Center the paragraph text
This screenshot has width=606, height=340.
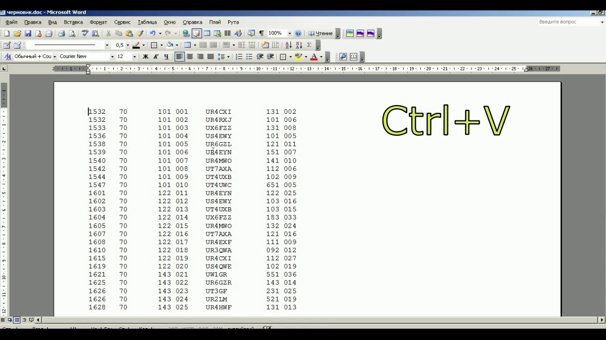pyautogui.click(x=190, y=57)
